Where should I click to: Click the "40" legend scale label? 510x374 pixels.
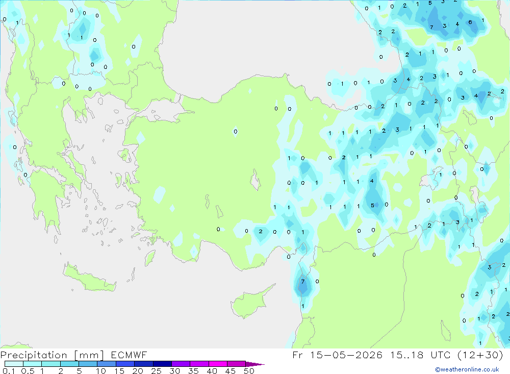(x=212, y=371)
